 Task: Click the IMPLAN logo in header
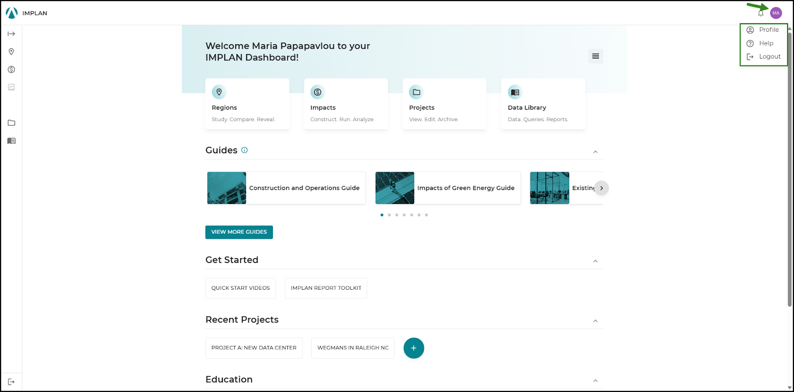click(x=26, y=13)
